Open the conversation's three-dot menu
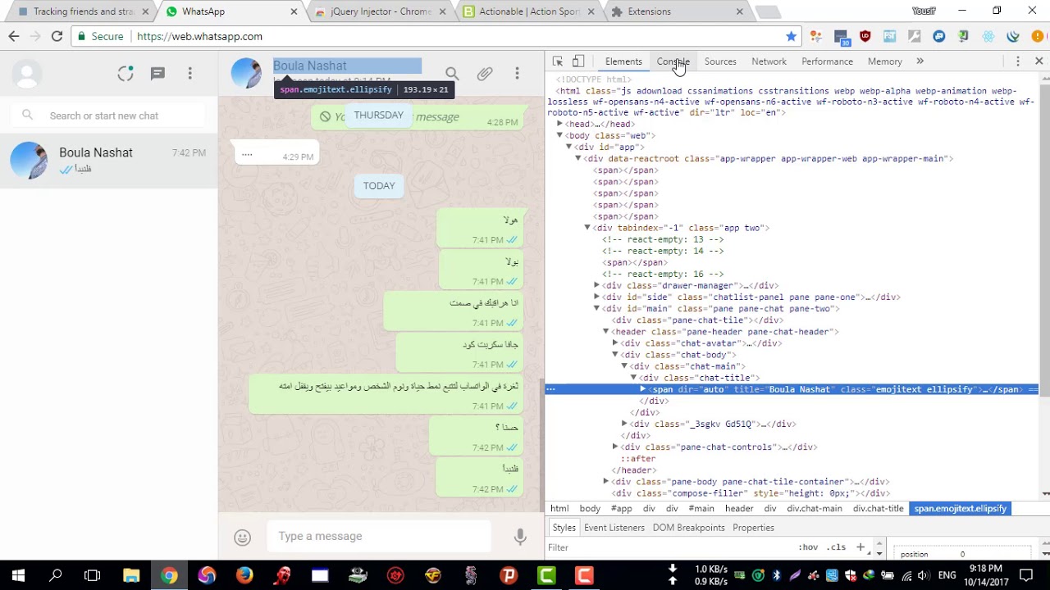 (x=517, y=74)
